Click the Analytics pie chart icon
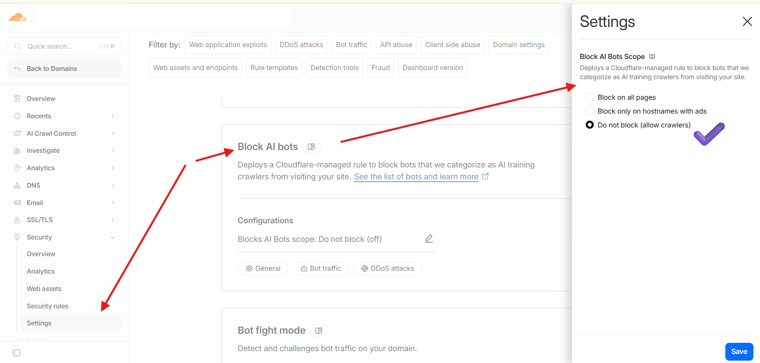 [x=17, y=168]
